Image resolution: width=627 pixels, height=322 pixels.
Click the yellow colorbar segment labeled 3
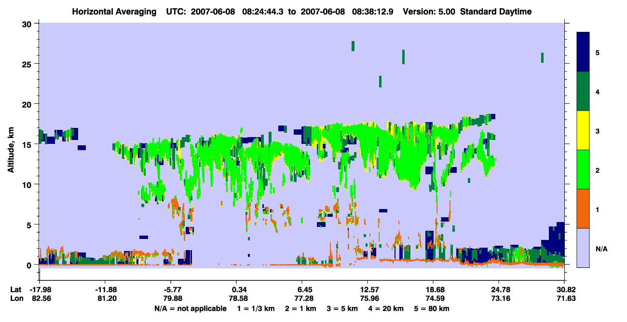pos(583,130)
